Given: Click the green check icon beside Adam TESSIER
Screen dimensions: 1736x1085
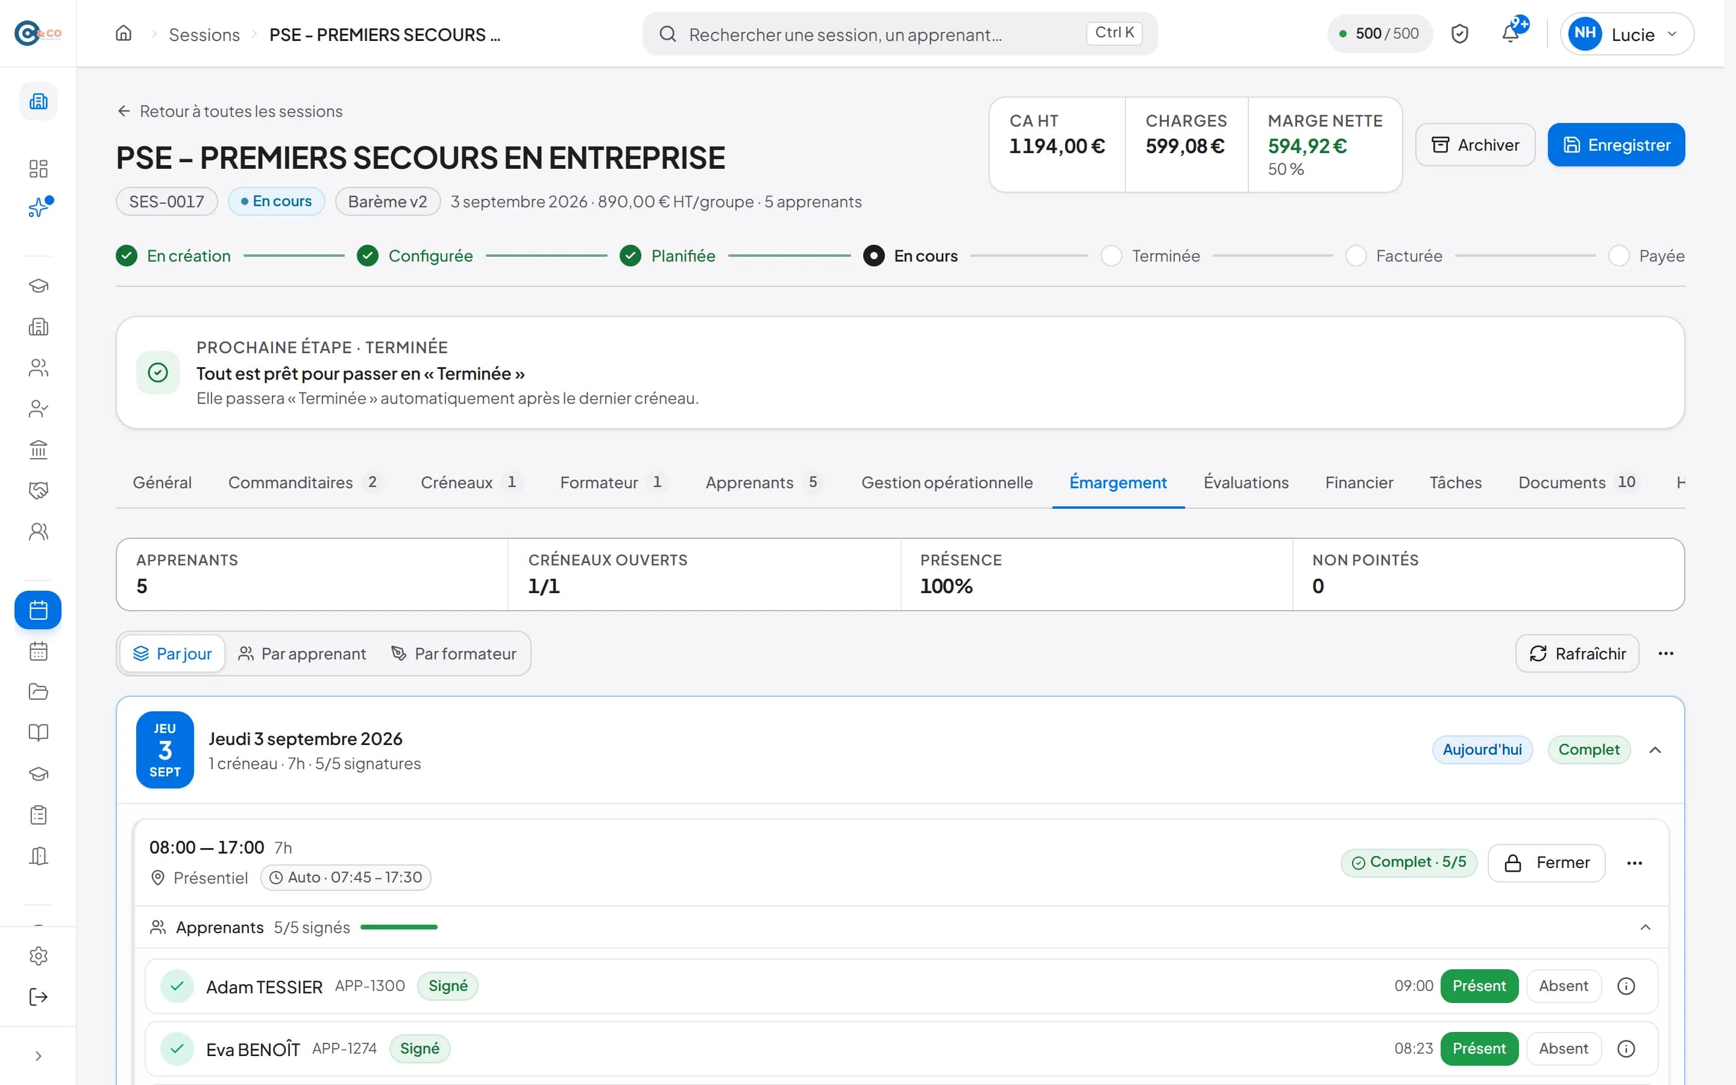Looking at the screenshot, I should (x=177, y=986).
